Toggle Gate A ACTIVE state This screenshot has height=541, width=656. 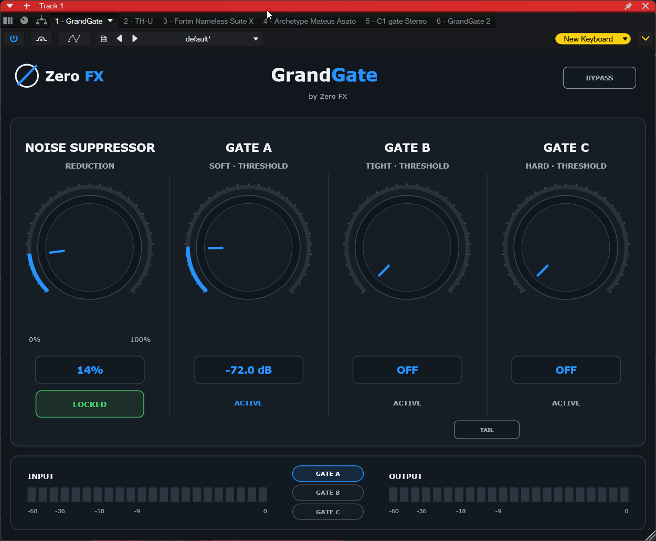[248, 403]
